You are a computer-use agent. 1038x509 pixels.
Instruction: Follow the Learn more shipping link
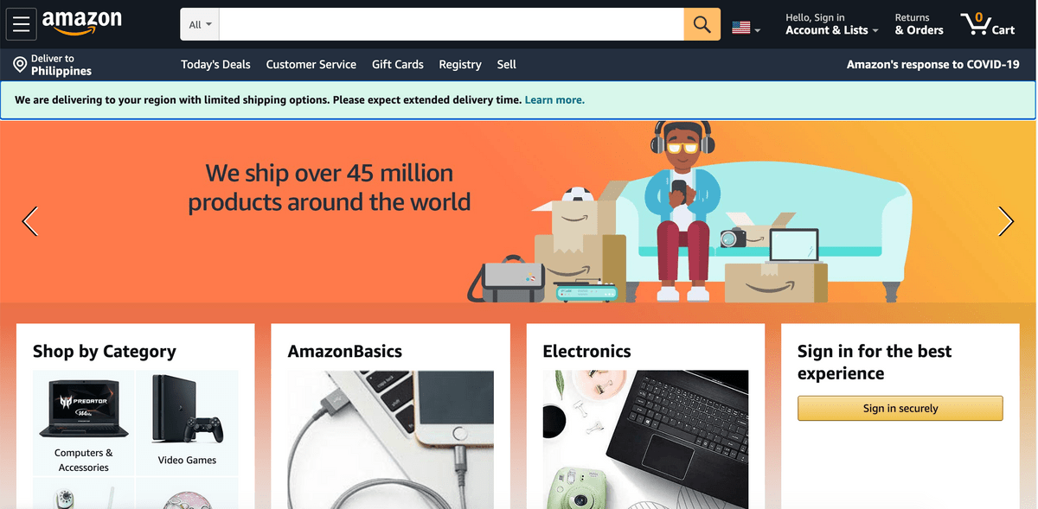pyautogui.click(x=554, y=100)
